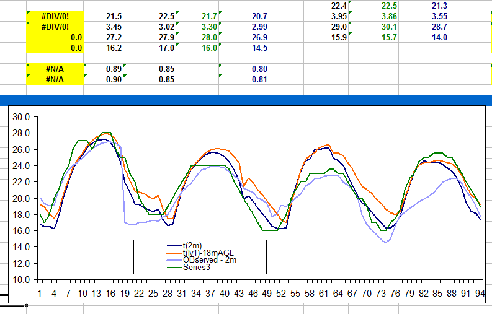Select the 10.0 value on the y-axis

pos(22,279)
